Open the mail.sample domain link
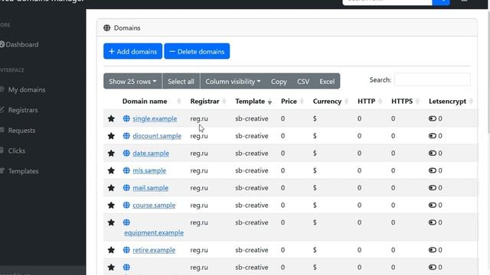The width and height of the screenshot is (490, 275). (x=150, y=188)
